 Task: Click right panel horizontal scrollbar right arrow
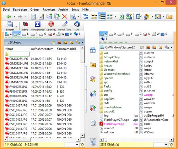[x=172, y=140]
